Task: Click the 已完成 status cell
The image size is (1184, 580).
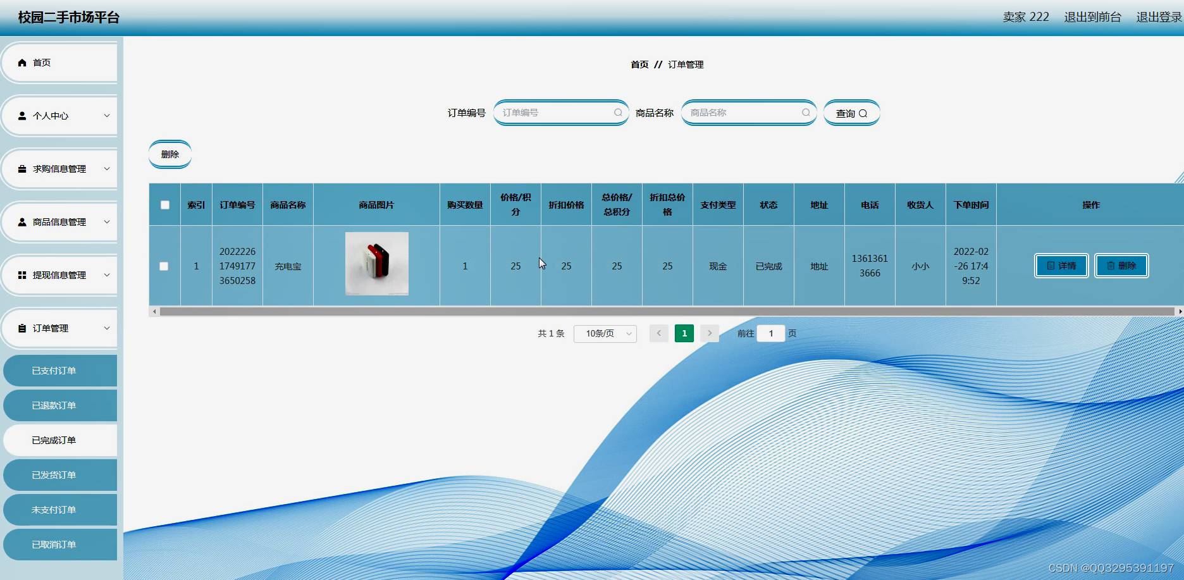Action: point(768,266)
